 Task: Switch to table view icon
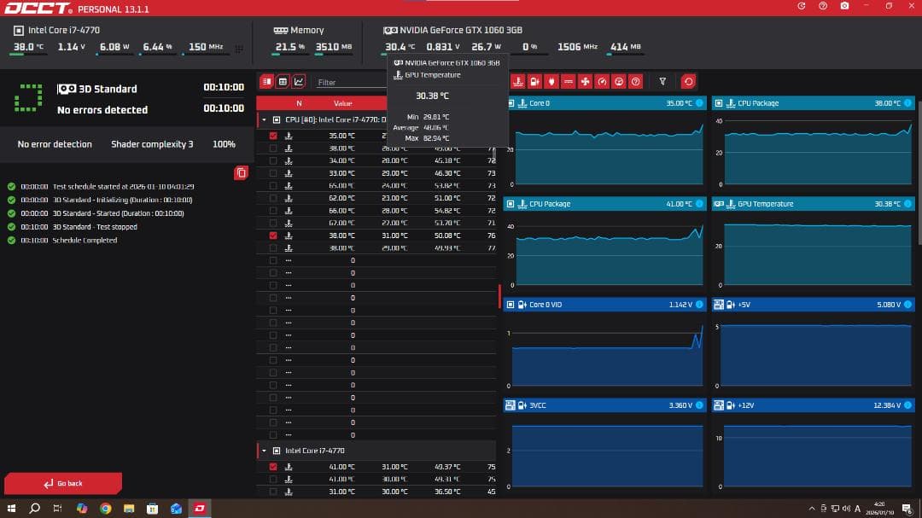[x=283, y=82]
